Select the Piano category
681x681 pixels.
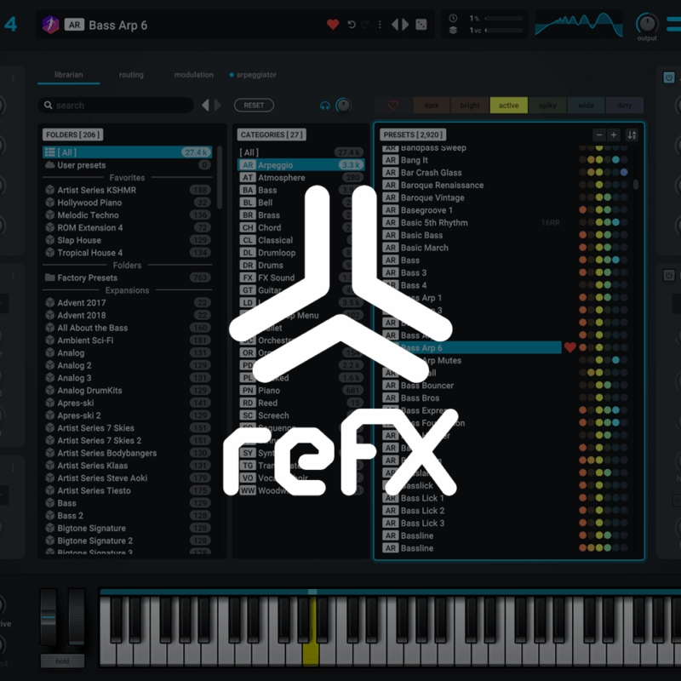301,391
